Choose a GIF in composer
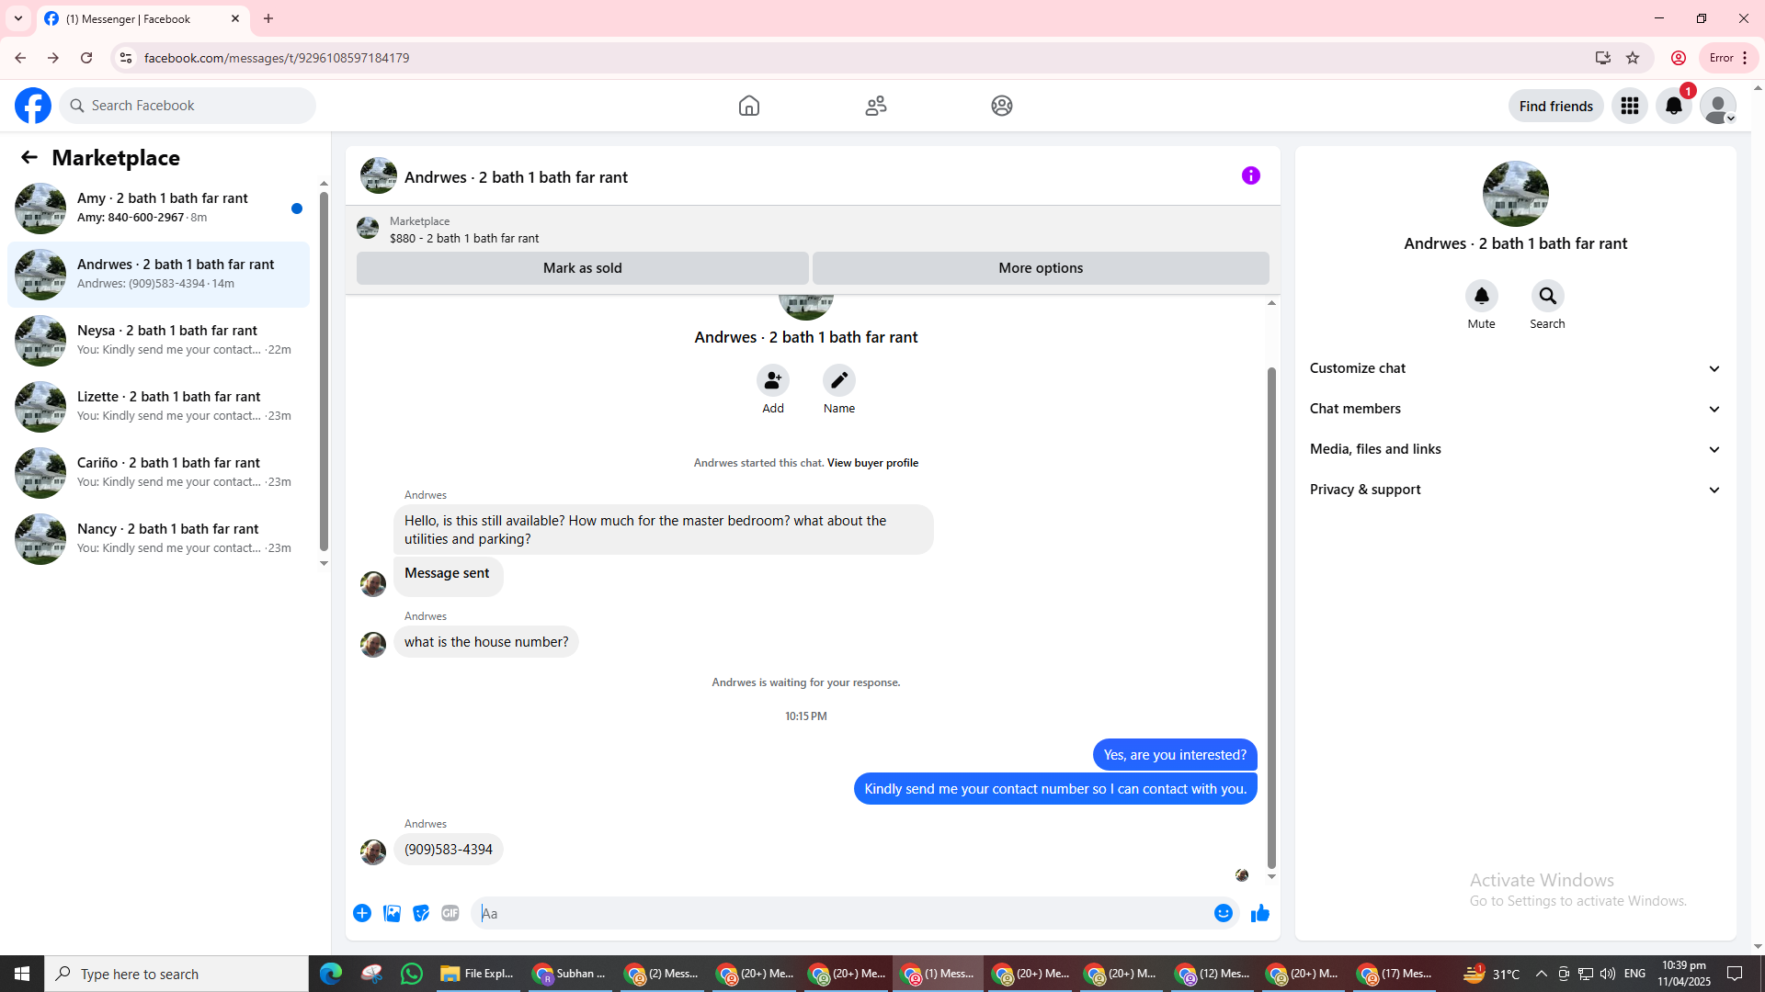This screenshot has height=992, width=1765. click(450, 913)
